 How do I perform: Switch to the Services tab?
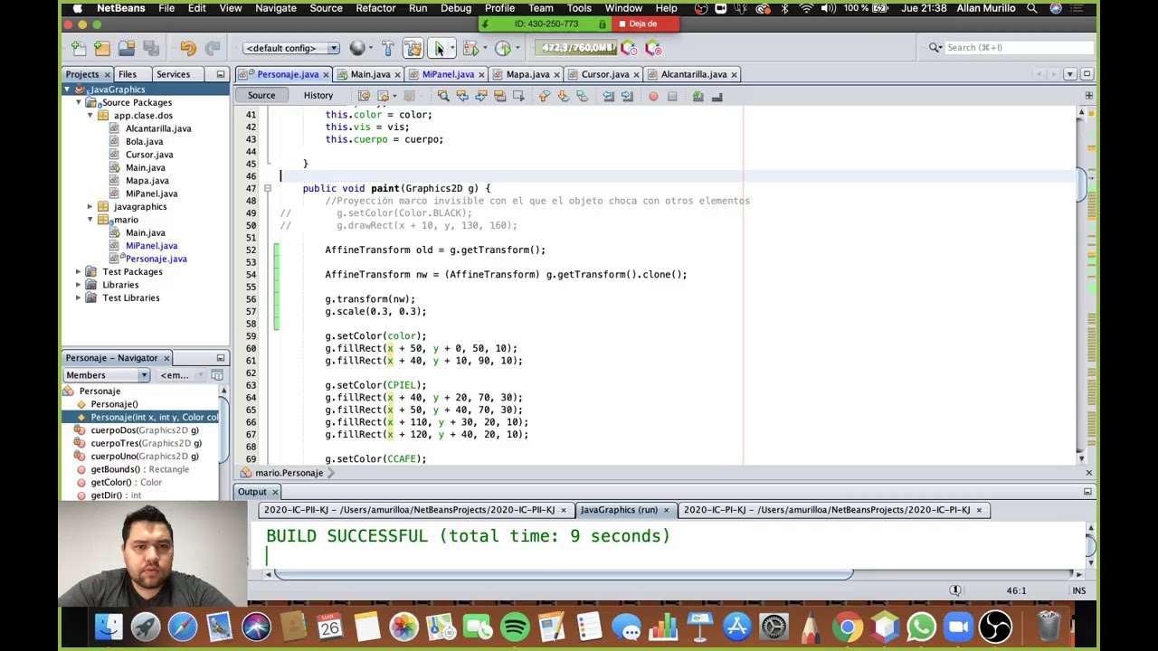tap(173, 74)
